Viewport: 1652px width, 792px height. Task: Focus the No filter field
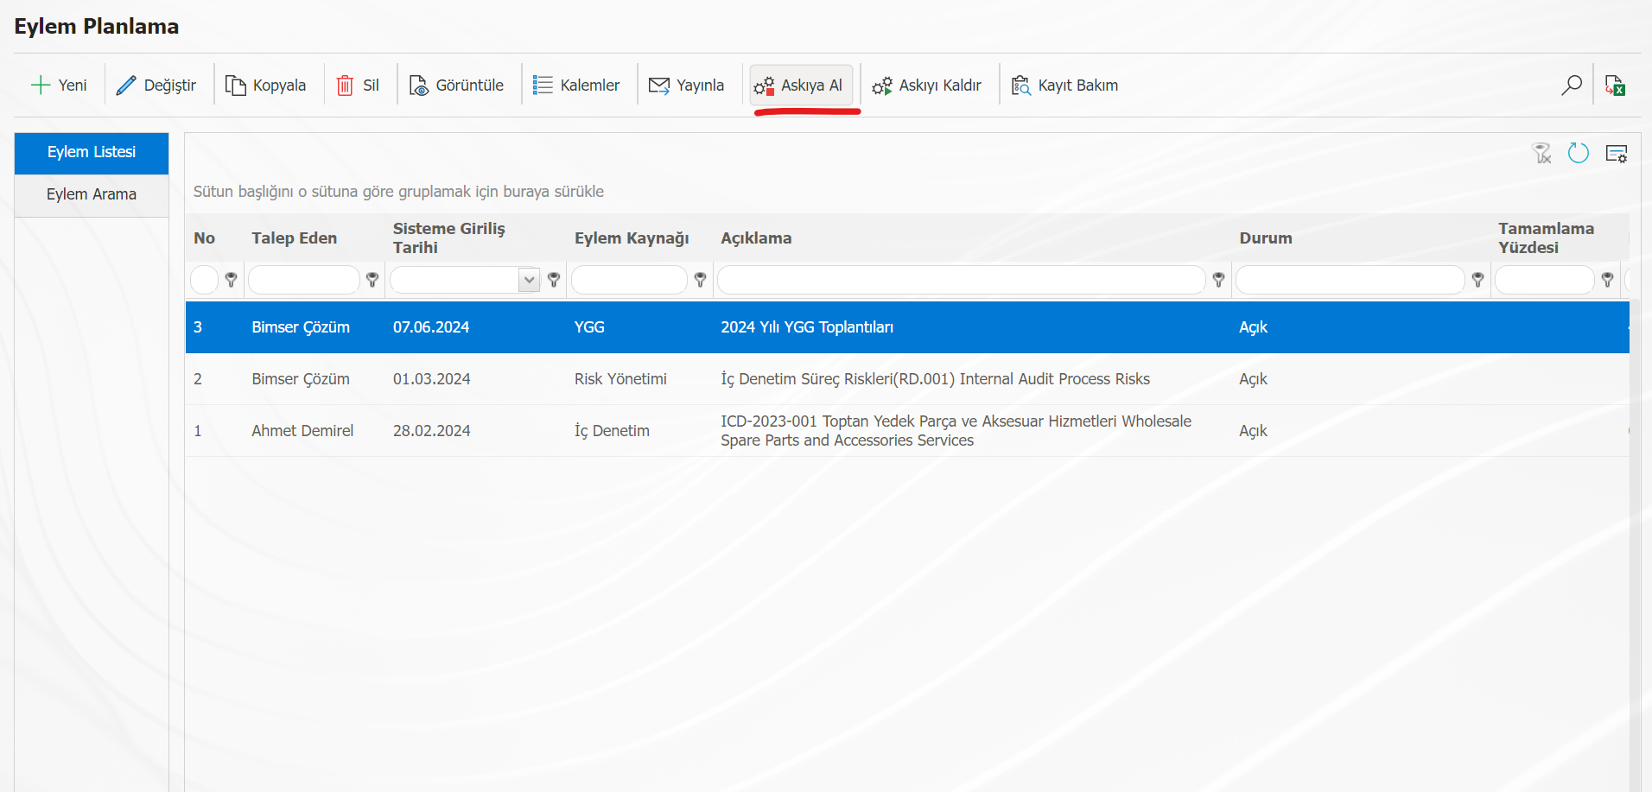coord(204,280)
